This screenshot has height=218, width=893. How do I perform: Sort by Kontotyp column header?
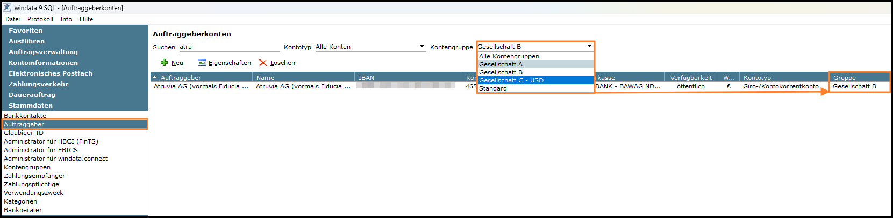tap(784, 78)
